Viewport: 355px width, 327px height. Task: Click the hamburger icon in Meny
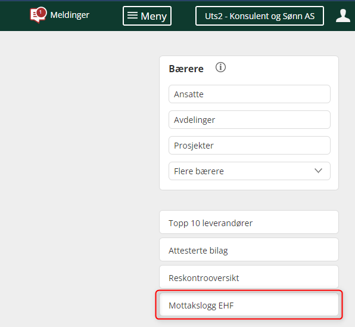click(132, 16)
